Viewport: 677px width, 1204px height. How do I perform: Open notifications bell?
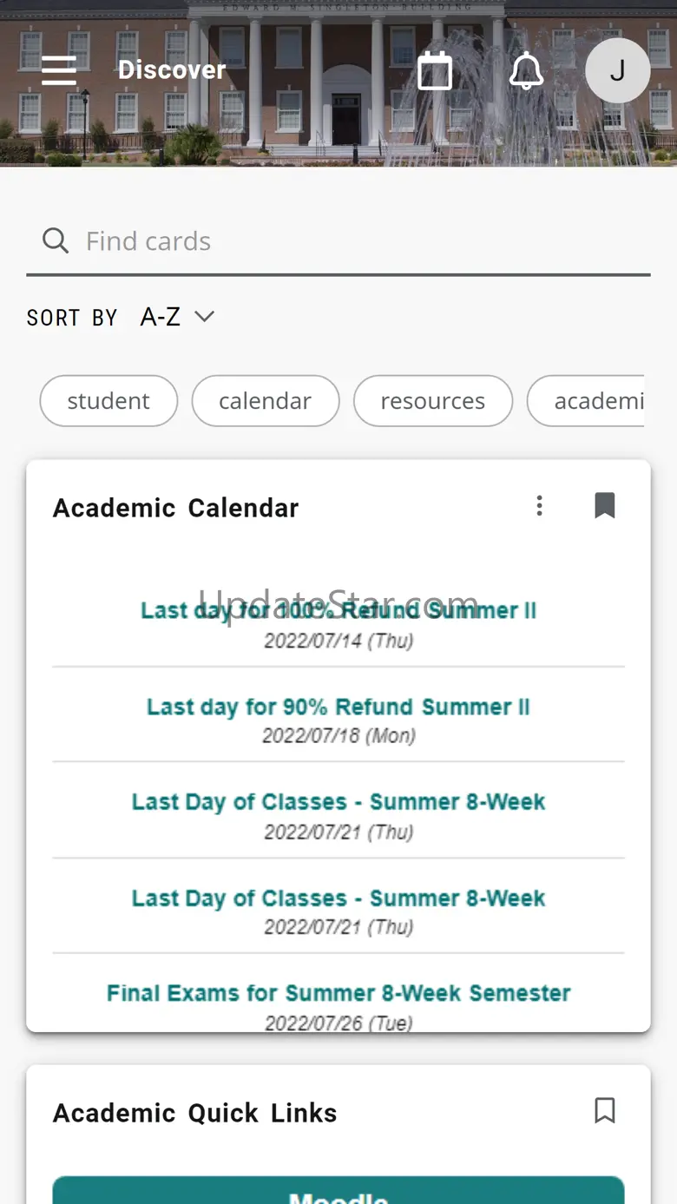coord(526,70)
